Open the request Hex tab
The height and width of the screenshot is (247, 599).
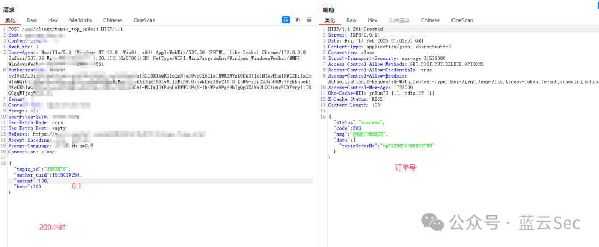[53, 20]
